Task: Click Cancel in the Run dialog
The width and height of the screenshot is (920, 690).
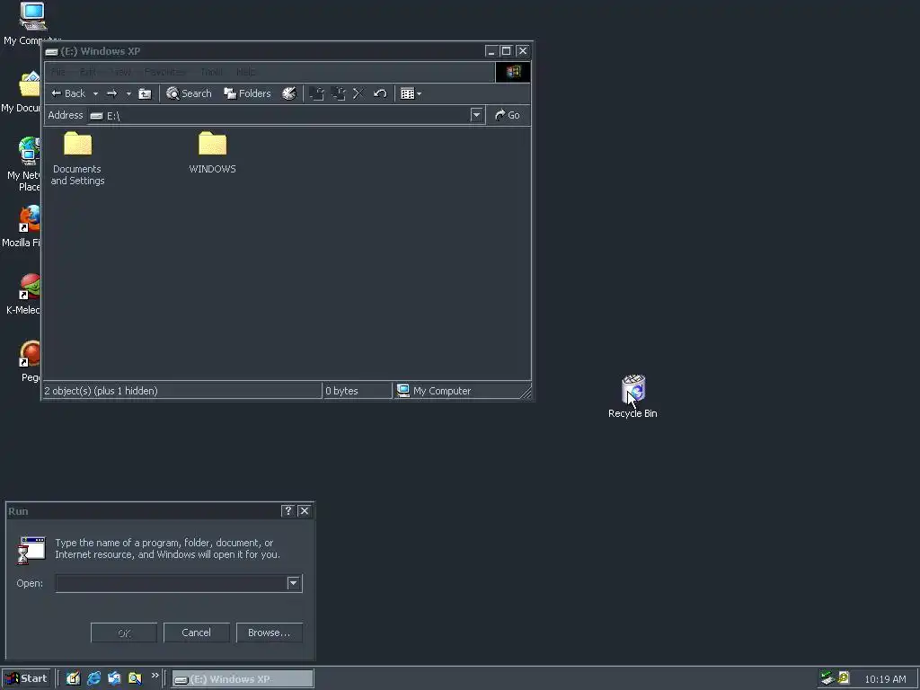Action: pyautogui.click(x=196, y=632)
